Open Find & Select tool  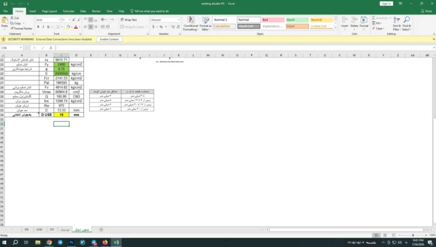pos(406,24)
